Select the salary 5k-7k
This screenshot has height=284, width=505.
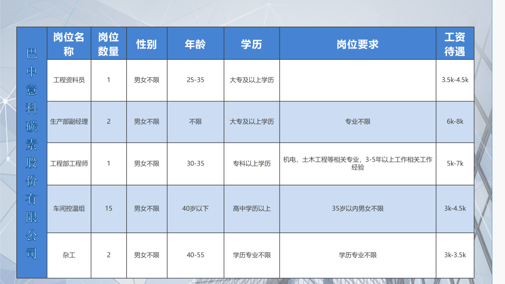click(455, 163)
